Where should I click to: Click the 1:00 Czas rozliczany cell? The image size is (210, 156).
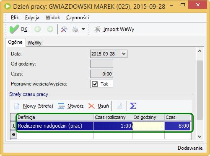tap(113, 126)
